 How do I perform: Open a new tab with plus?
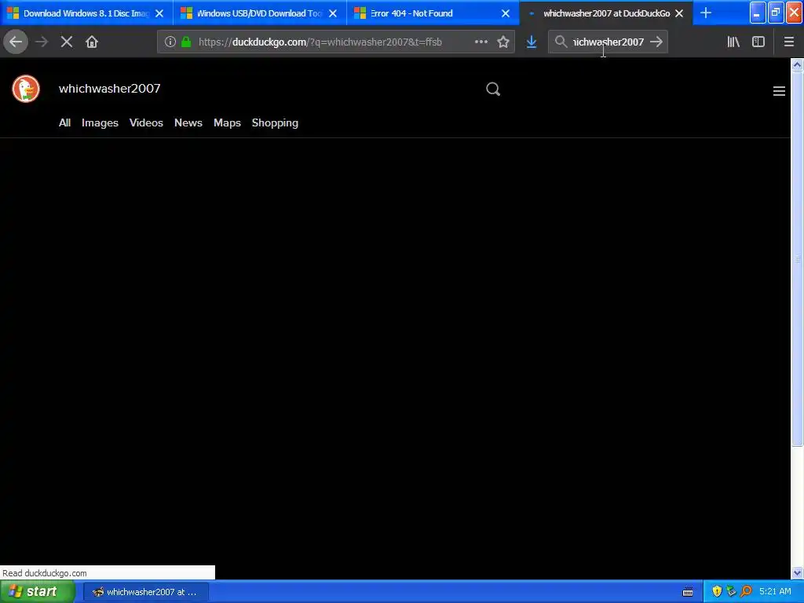[706, 13]
